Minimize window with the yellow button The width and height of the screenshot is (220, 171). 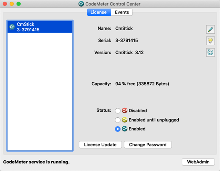(x=12, y=4)
